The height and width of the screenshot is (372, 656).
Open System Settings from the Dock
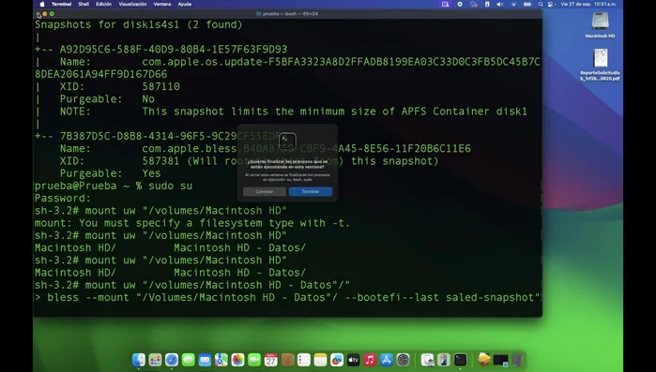coord(403,360)
